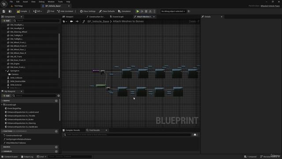Click the step frame play icon
Screen dimensions: 282x159
coord(142,11)
